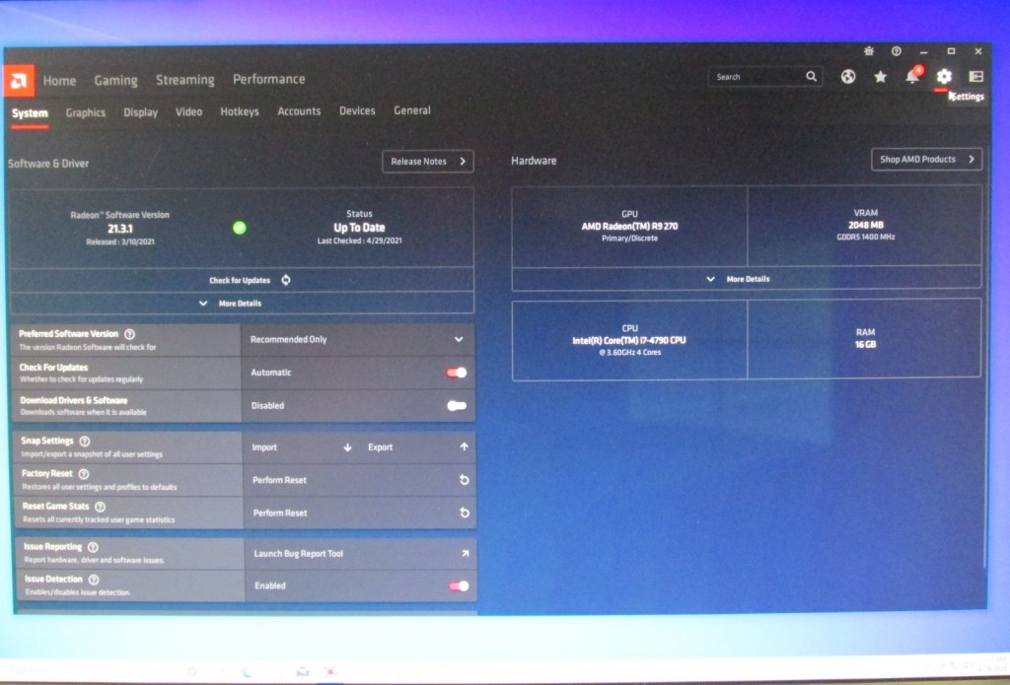Switch to the Devices tab
Screen dimensions: 1010x685
[x=357, y=110]
